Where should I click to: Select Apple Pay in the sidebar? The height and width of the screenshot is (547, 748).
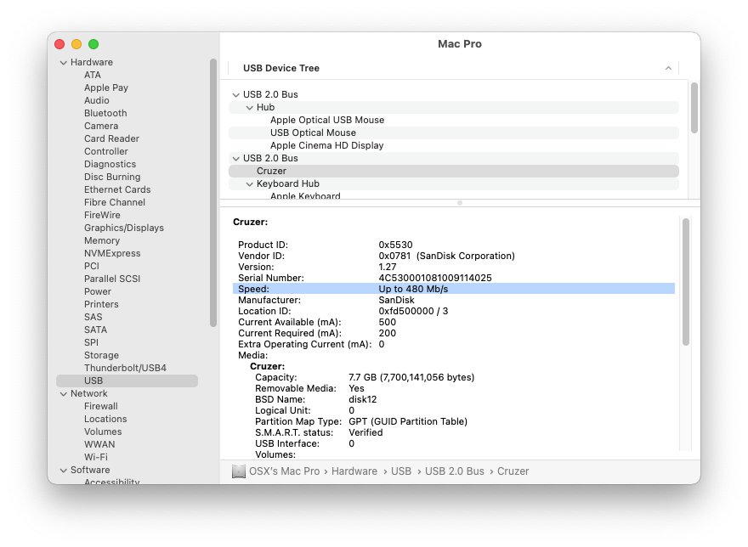106,87
